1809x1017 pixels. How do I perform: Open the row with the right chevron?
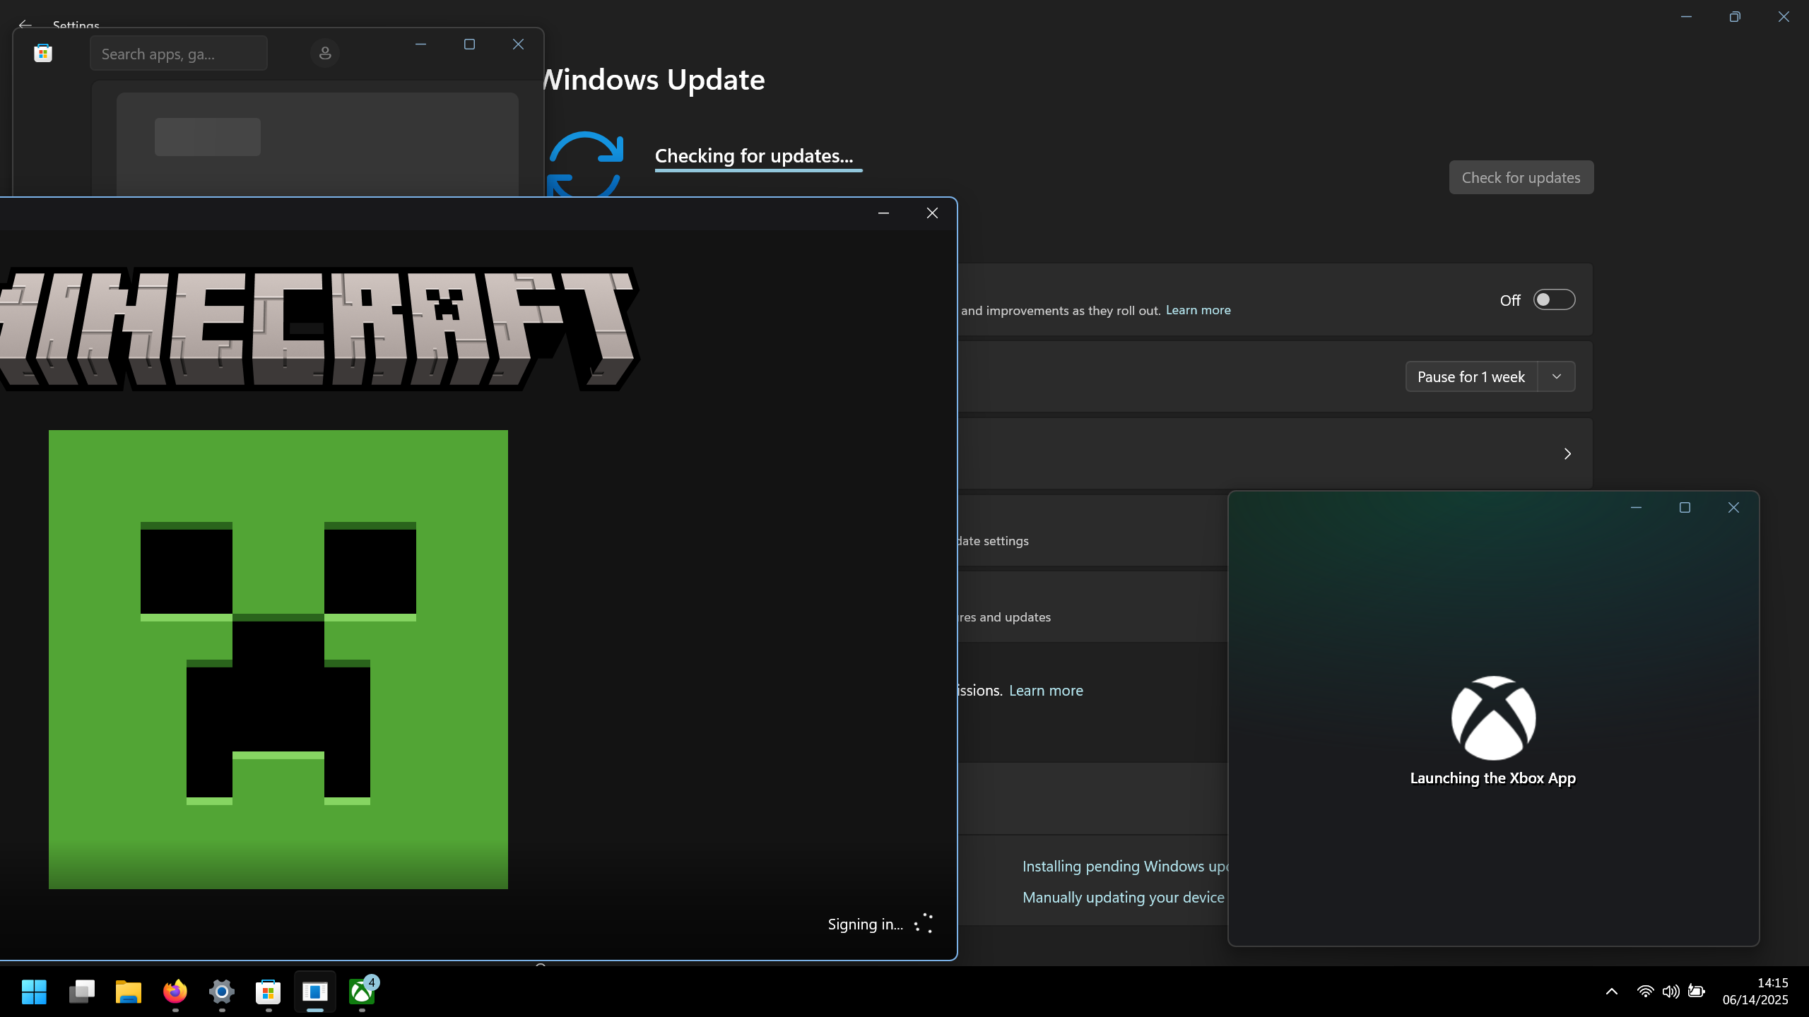coord(1275,453)
